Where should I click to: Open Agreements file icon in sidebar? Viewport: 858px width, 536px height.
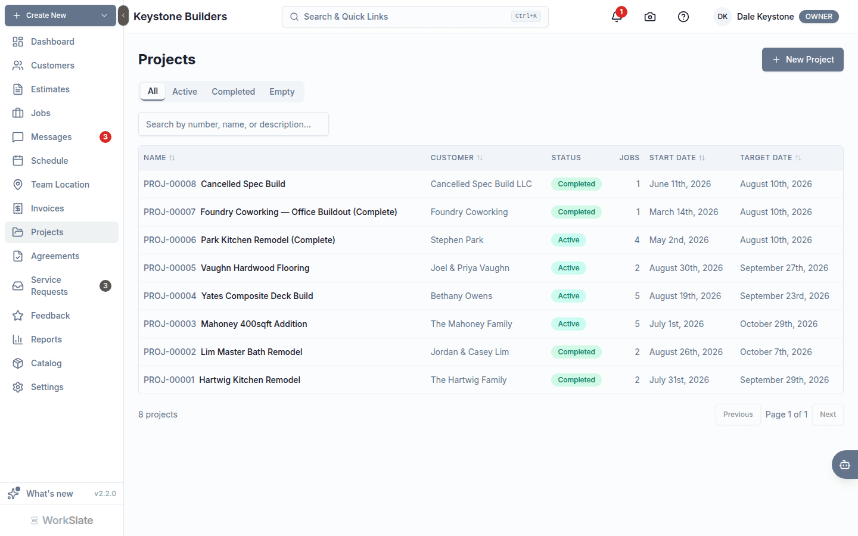pos(18,256)
